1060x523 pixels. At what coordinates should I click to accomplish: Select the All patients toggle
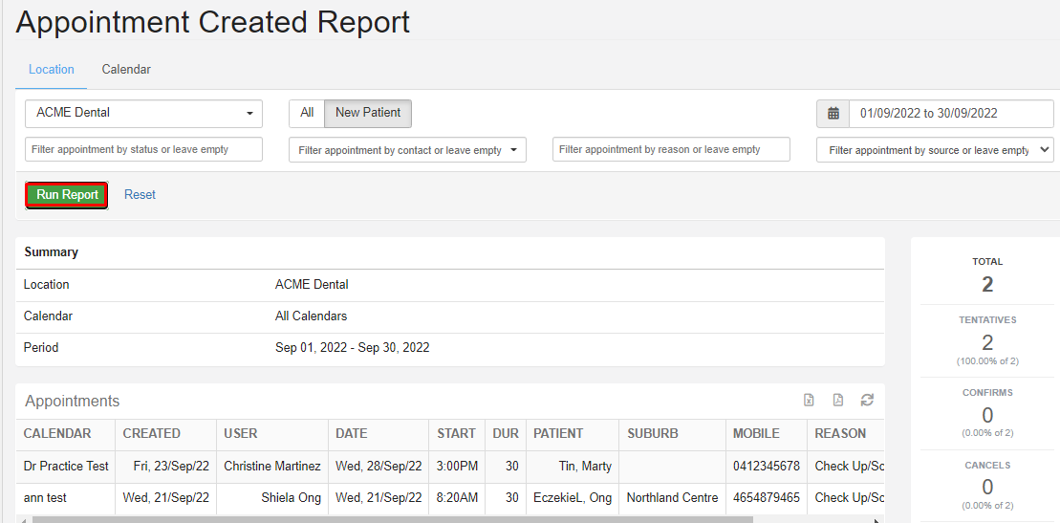coord(307,113)
